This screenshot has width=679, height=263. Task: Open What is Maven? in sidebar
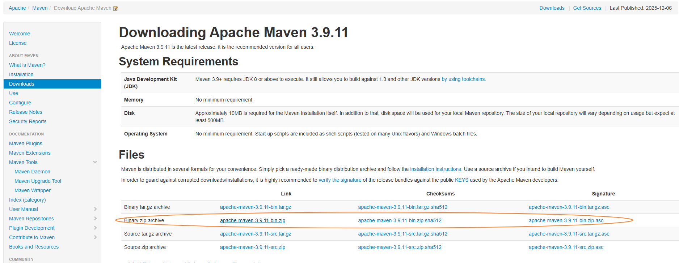[27, 65]
